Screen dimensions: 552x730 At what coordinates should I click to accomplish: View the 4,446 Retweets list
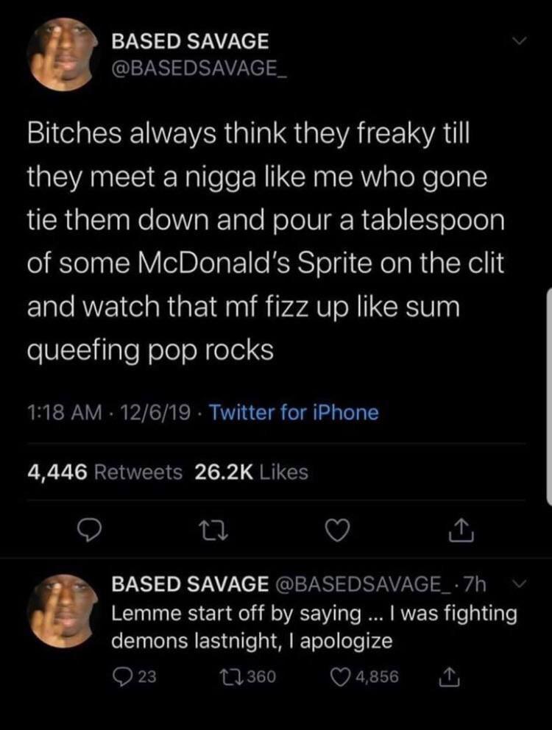click(x=105, y=472)
